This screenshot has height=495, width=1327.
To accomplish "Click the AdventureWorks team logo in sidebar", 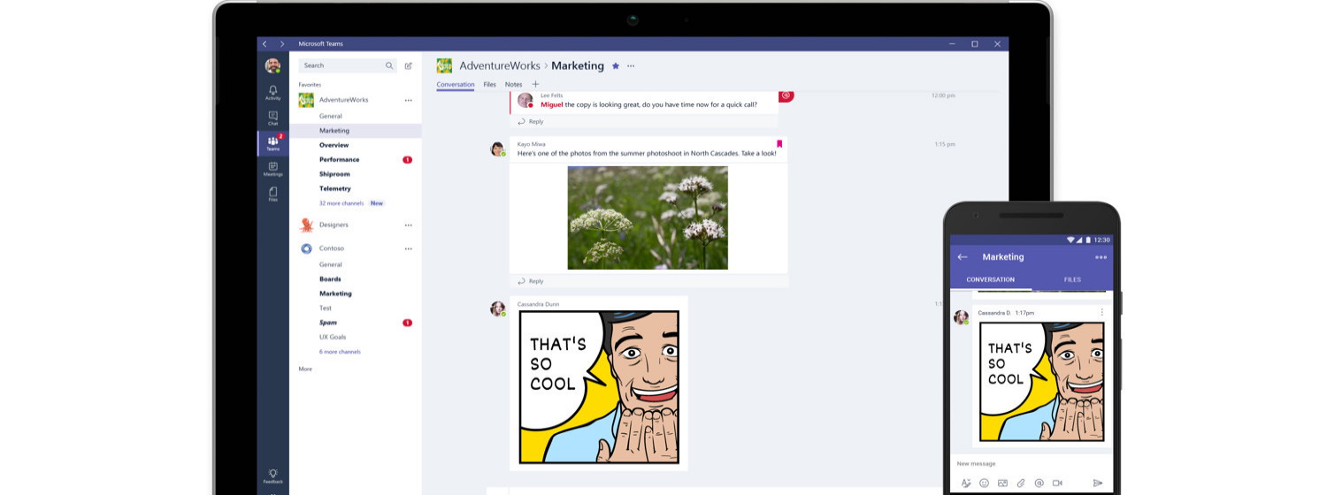I will (x=306, y=100).
